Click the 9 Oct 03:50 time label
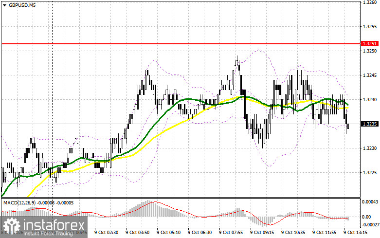The height and width of the screenshot is (238, 380). [x=137, y=233]
